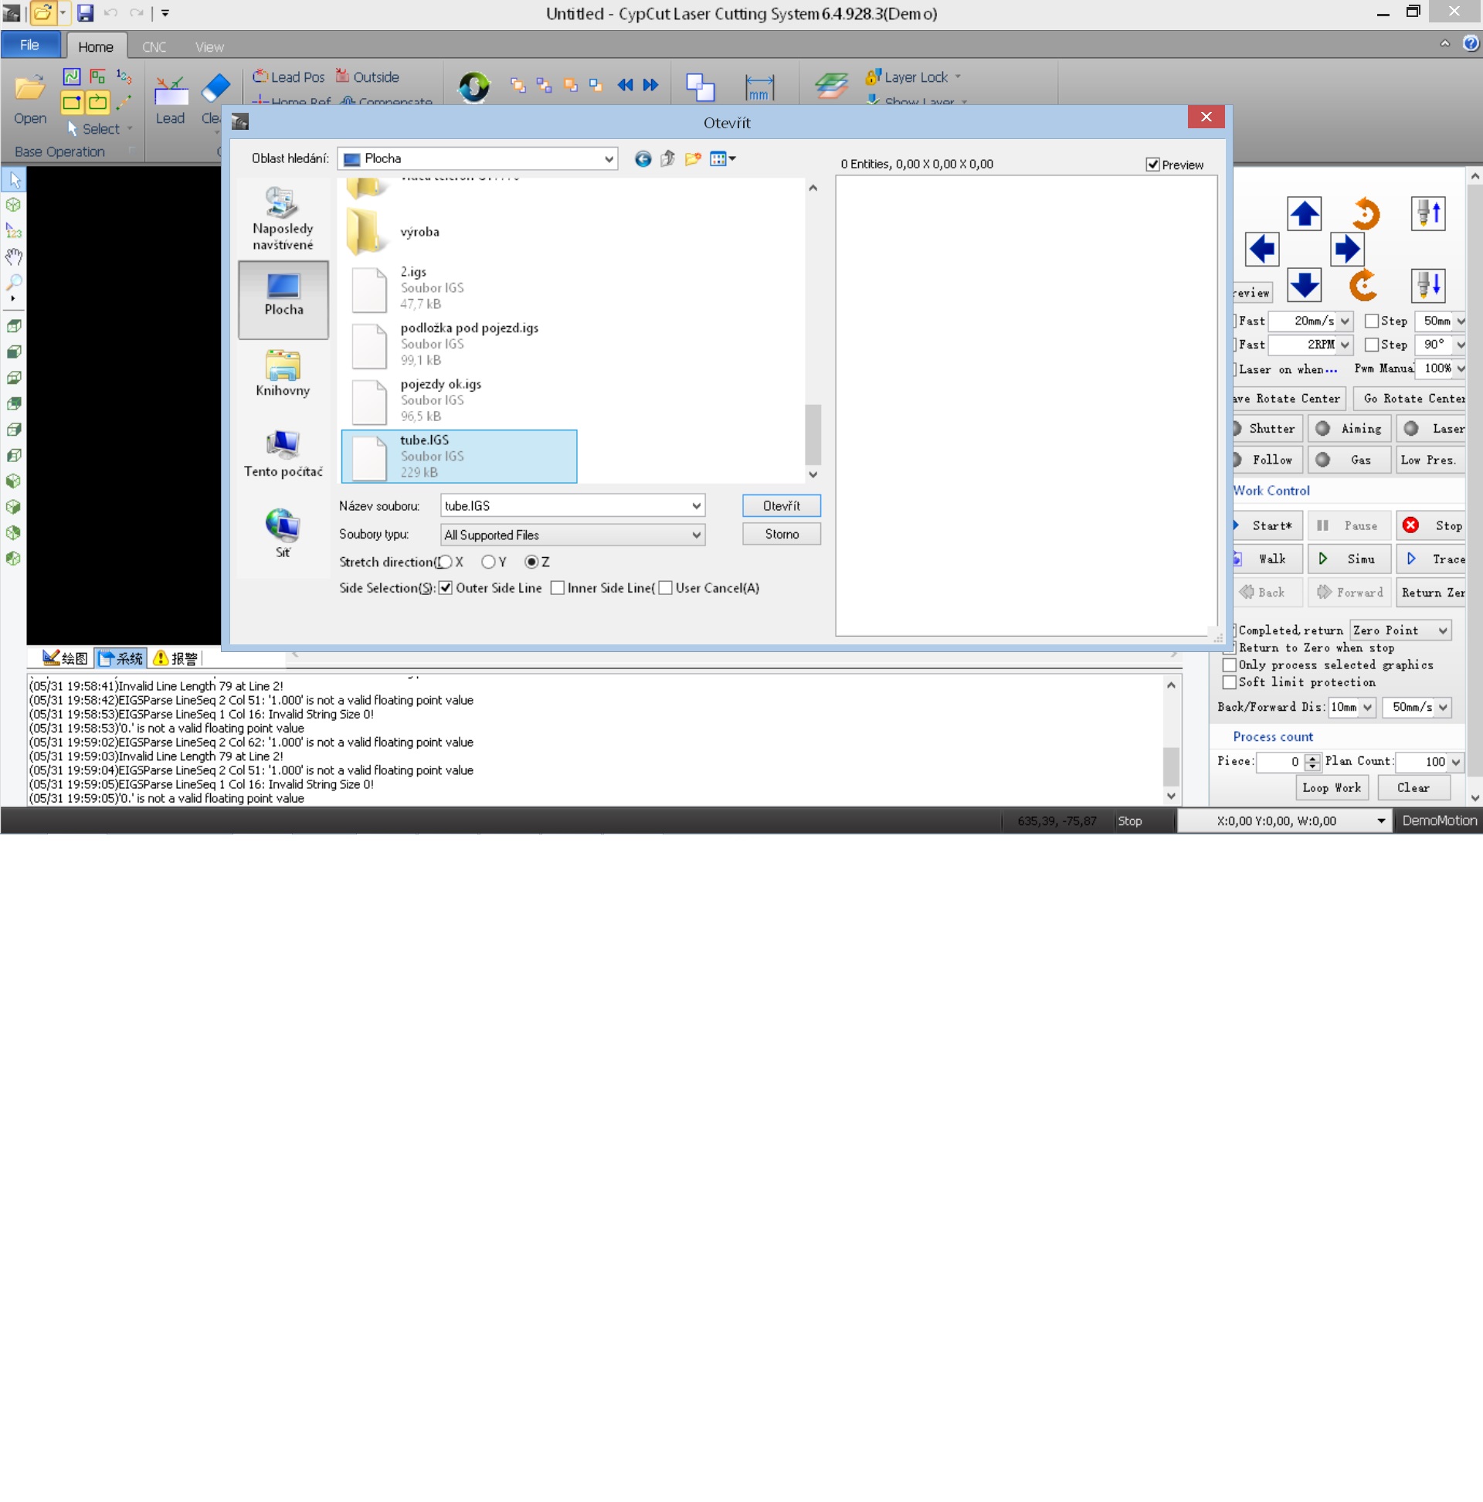Click the Layer stack icon in ribbon
Viewport: 1483px width, 1502px height.
(x=831, y=86)
